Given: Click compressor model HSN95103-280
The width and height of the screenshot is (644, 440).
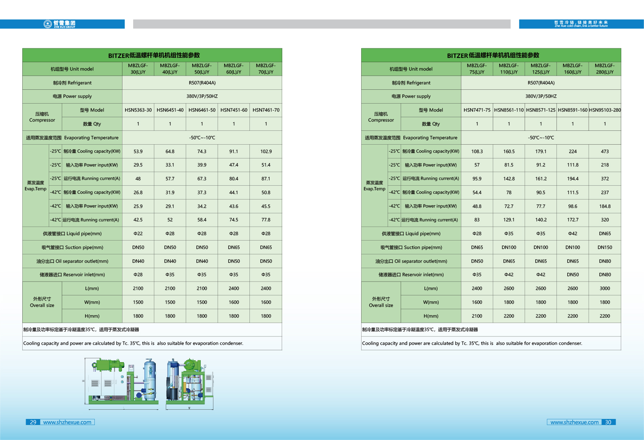Looking at the screenshot, I should 605,110.
